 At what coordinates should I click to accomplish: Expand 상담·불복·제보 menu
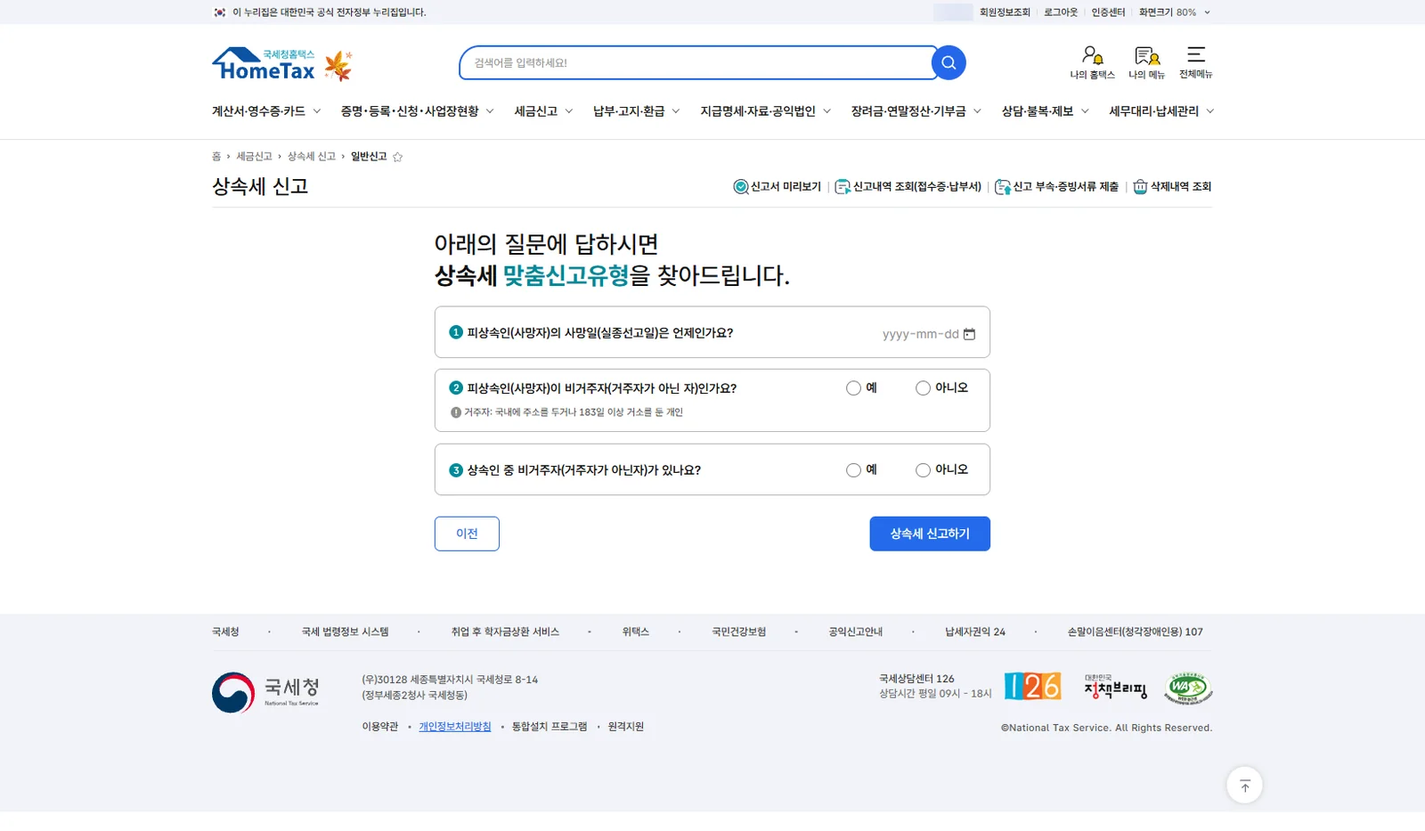coord(1046,111)
